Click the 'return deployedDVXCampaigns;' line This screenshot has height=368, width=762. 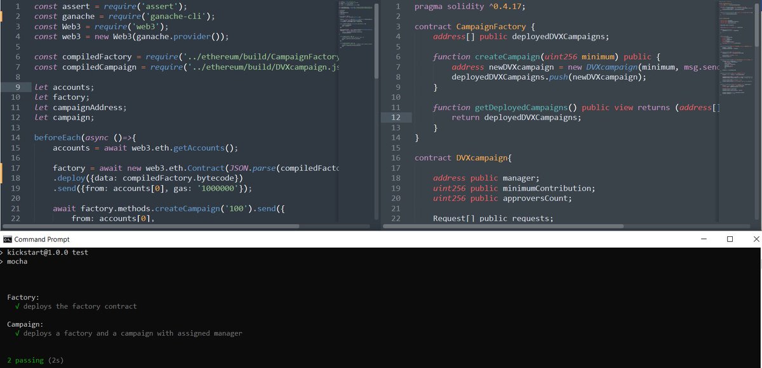pyautogui.click(x=516, y=117)
